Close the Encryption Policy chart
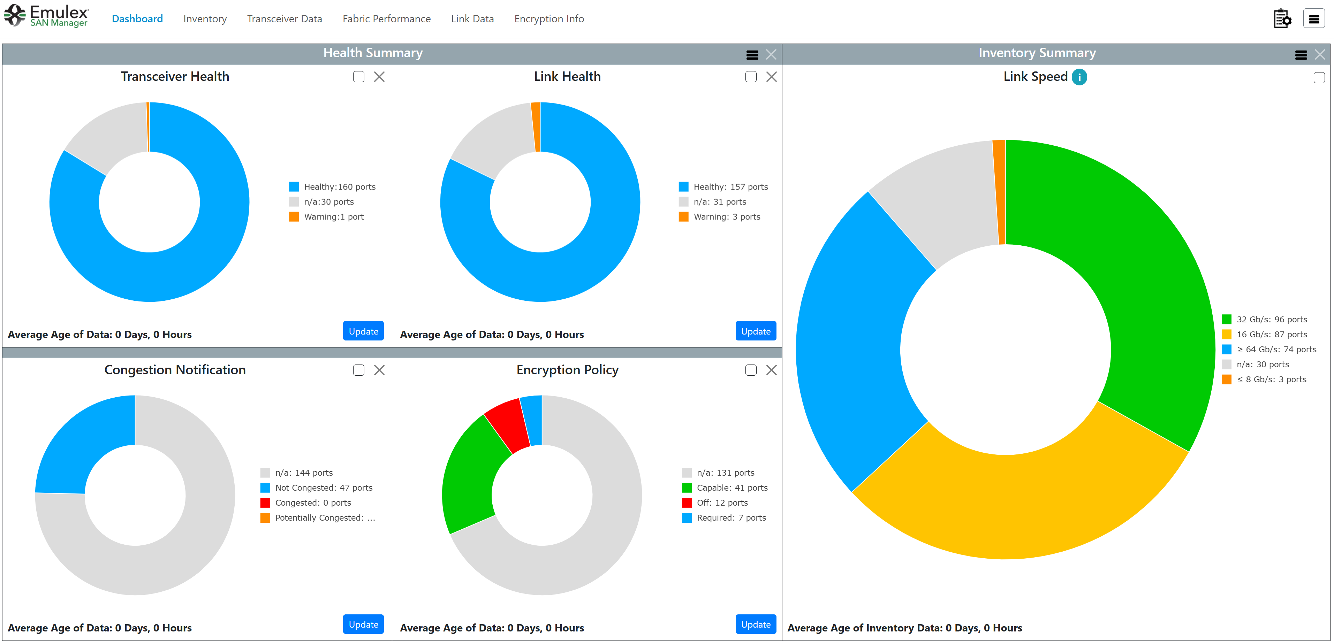 (x=771, y=370)
